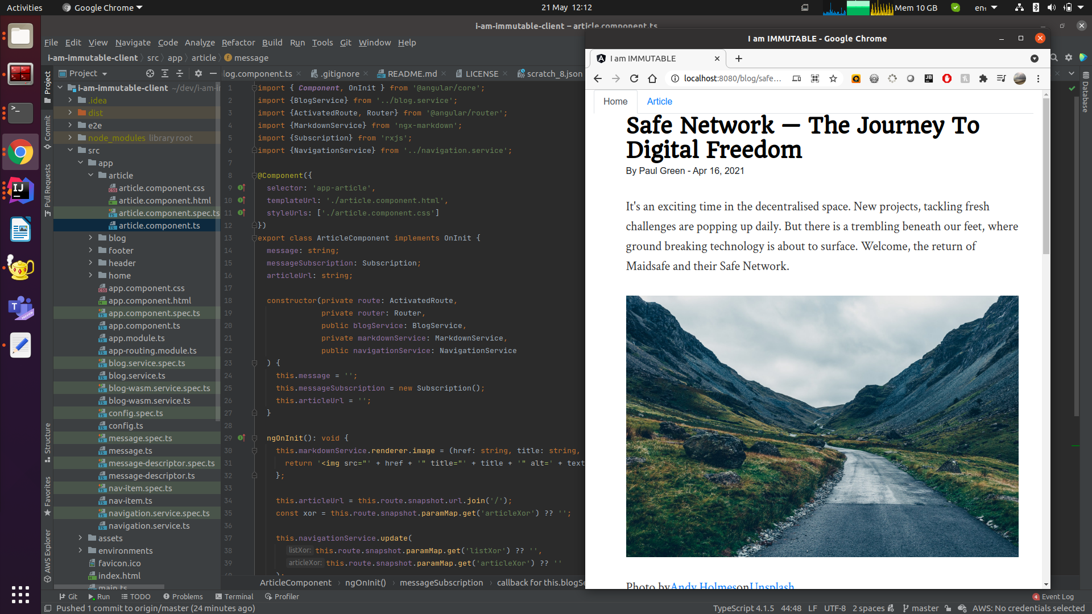Toggle the Structure side panel
1092x614 pixels.
(x=48, y=442)
